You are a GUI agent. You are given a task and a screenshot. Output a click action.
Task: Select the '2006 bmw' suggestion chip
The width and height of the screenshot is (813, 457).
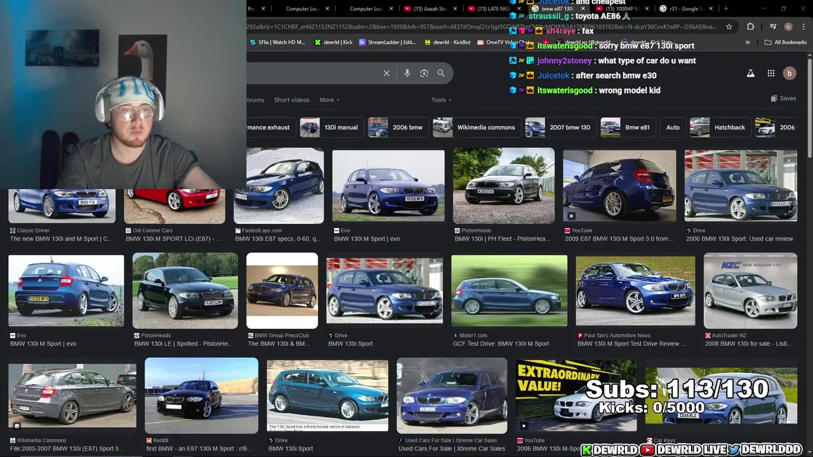(398, 128)
